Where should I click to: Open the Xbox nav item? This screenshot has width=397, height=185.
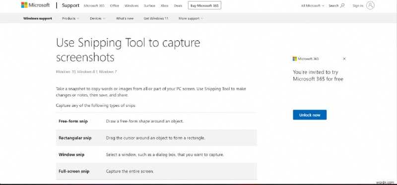point(164,5)
